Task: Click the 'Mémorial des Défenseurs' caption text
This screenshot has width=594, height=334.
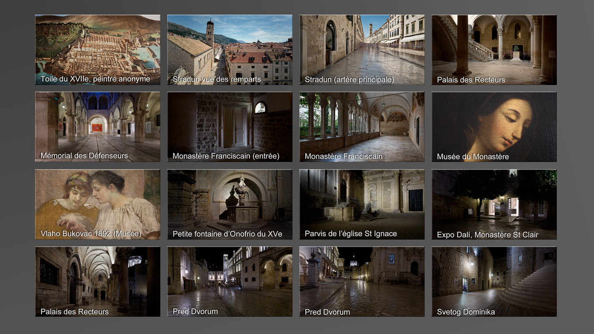Action: pyautogui.click(x=84, y=156)
